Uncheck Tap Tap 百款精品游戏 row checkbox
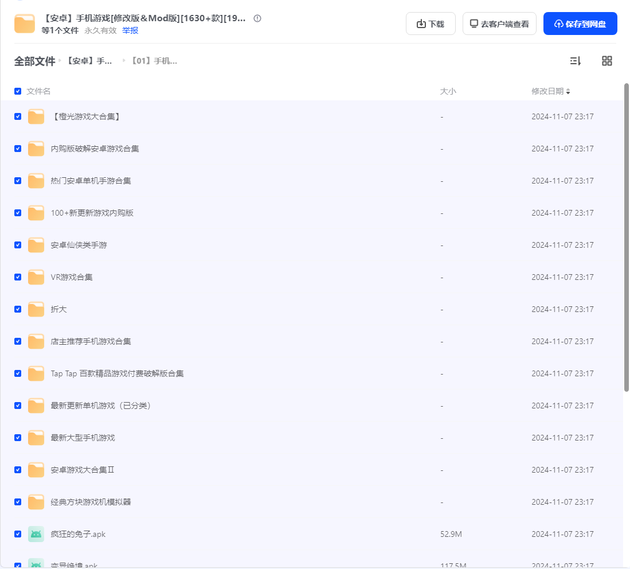This screenshot has width=630, height=569. (18, 373)
